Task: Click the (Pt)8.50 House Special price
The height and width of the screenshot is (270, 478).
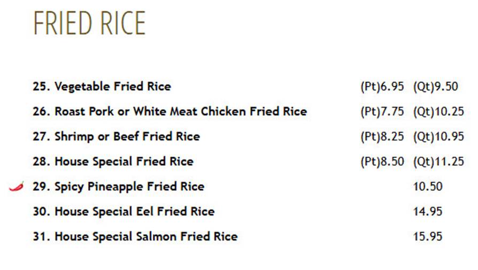Action: point(382,161)
